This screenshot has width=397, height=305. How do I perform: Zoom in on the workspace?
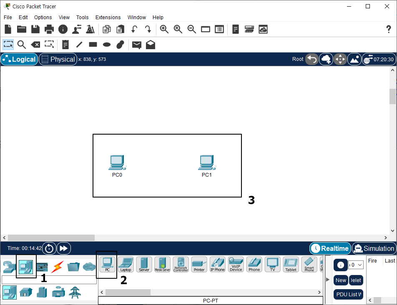pyautogui.click(x=164, y=29)
